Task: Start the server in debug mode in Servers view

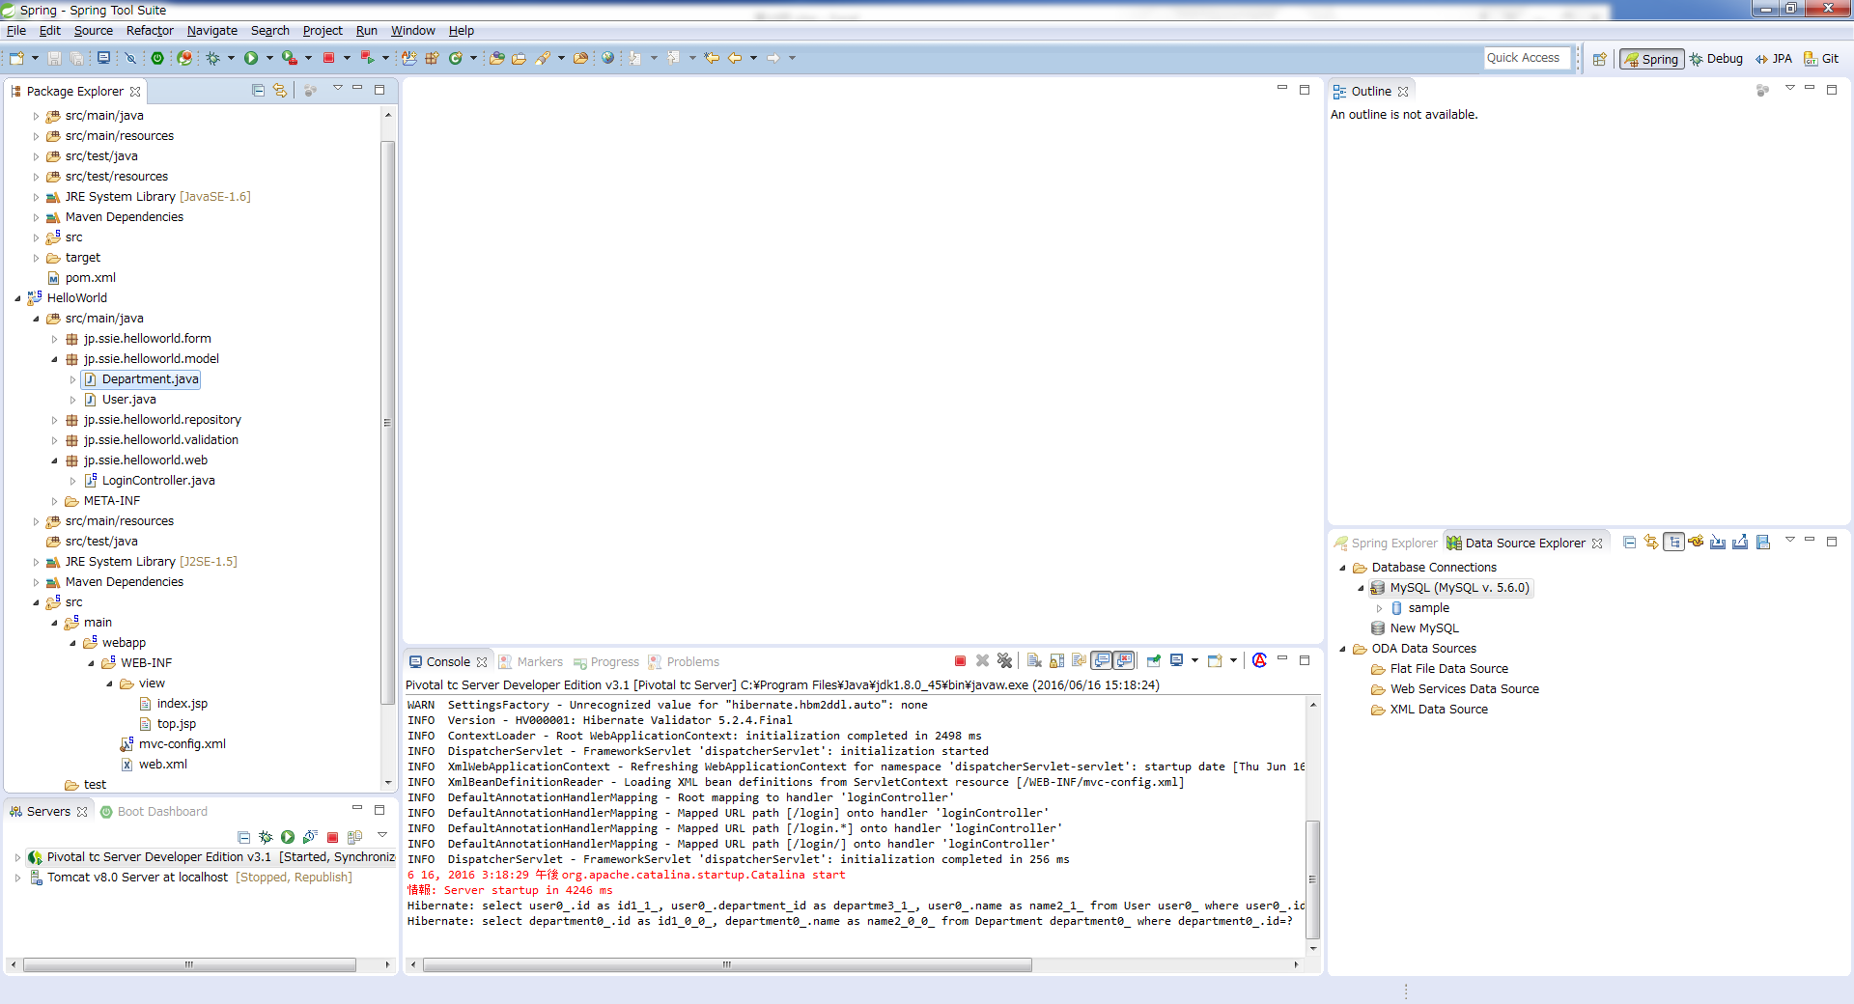Action: (x=266, y=837)
